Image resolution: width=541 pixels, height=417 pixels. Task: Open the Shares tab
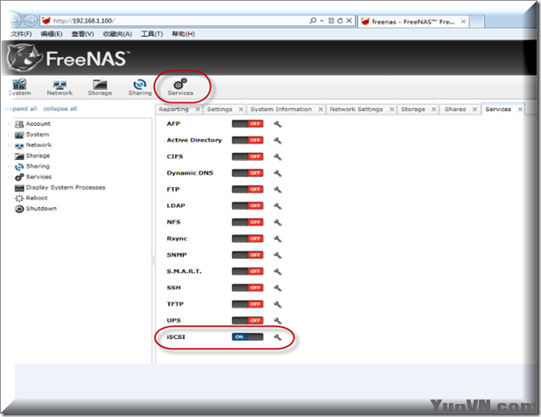455,109
